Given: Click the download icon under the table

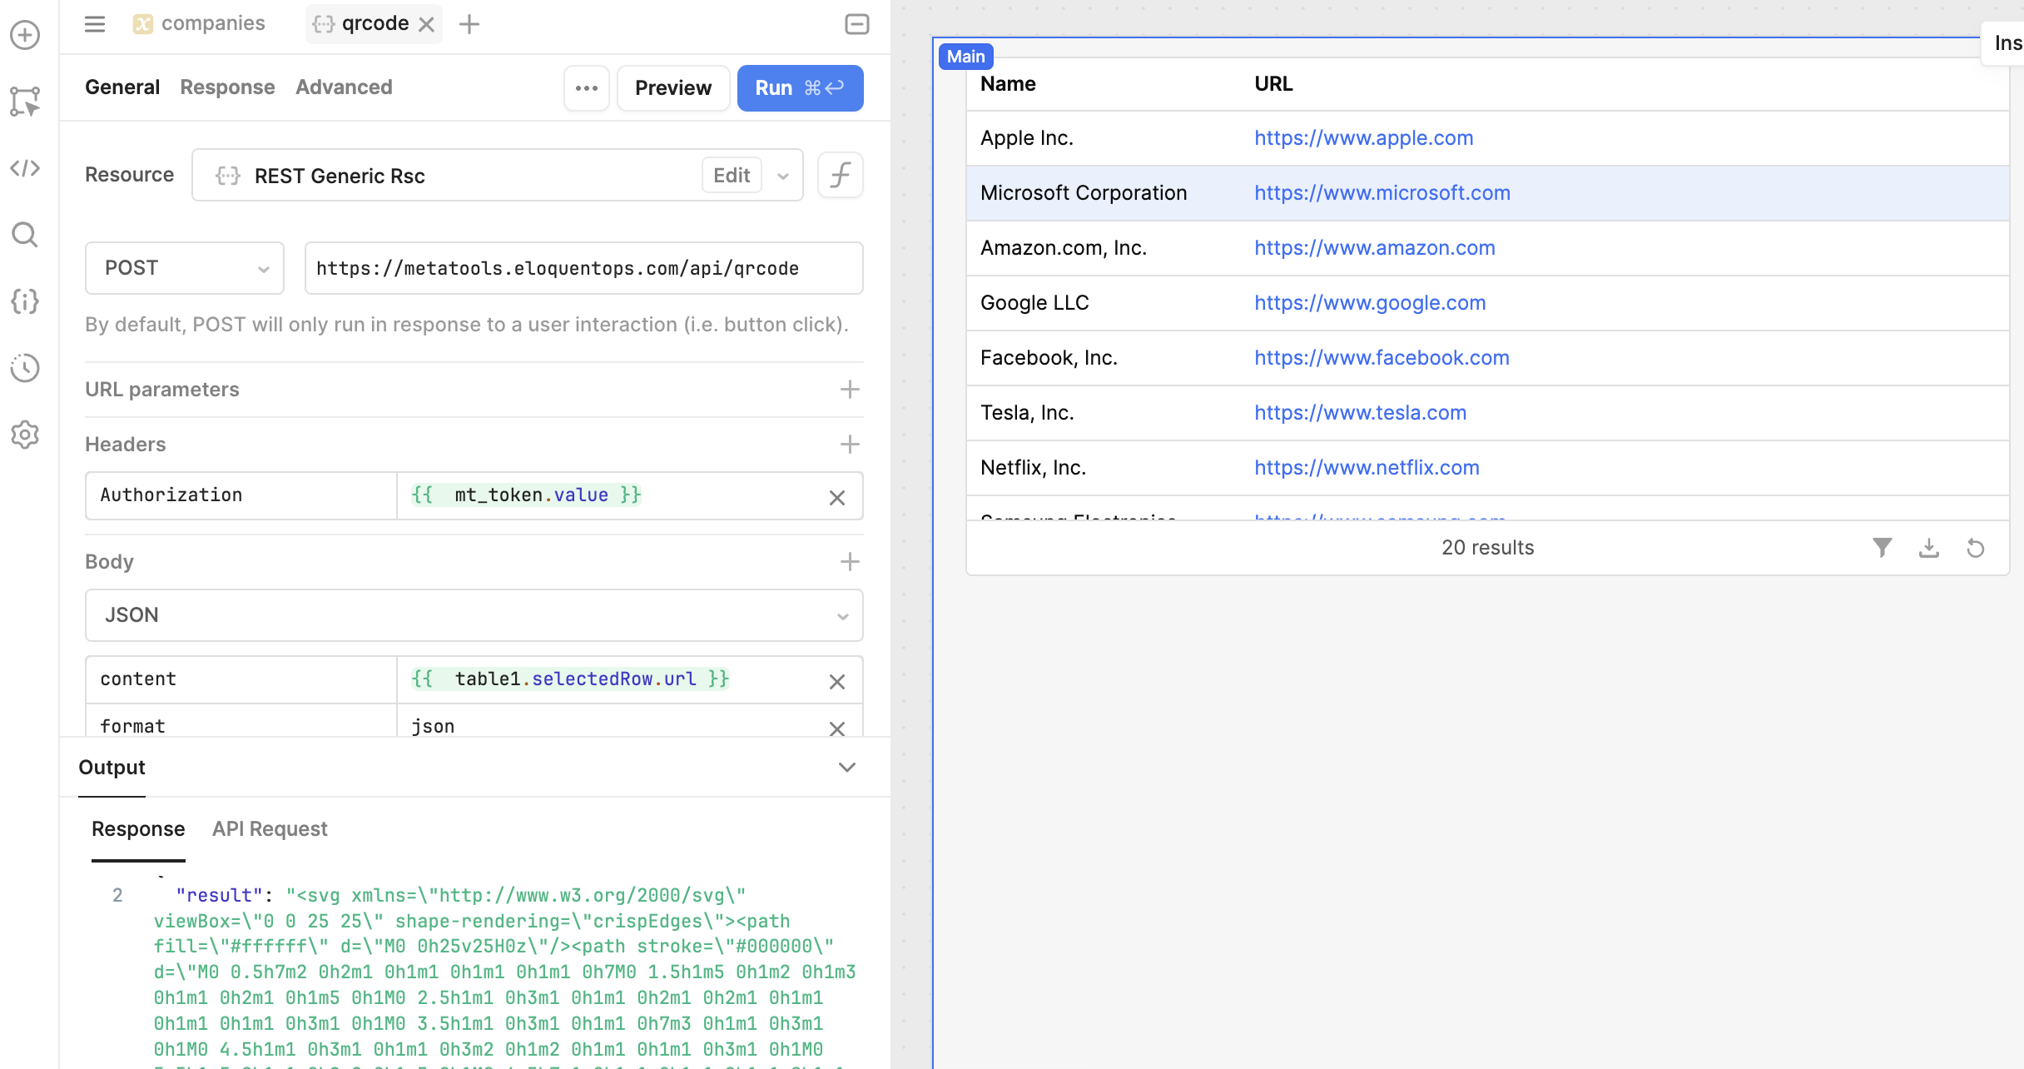Looking at the screenshot, I should 1929,548.
